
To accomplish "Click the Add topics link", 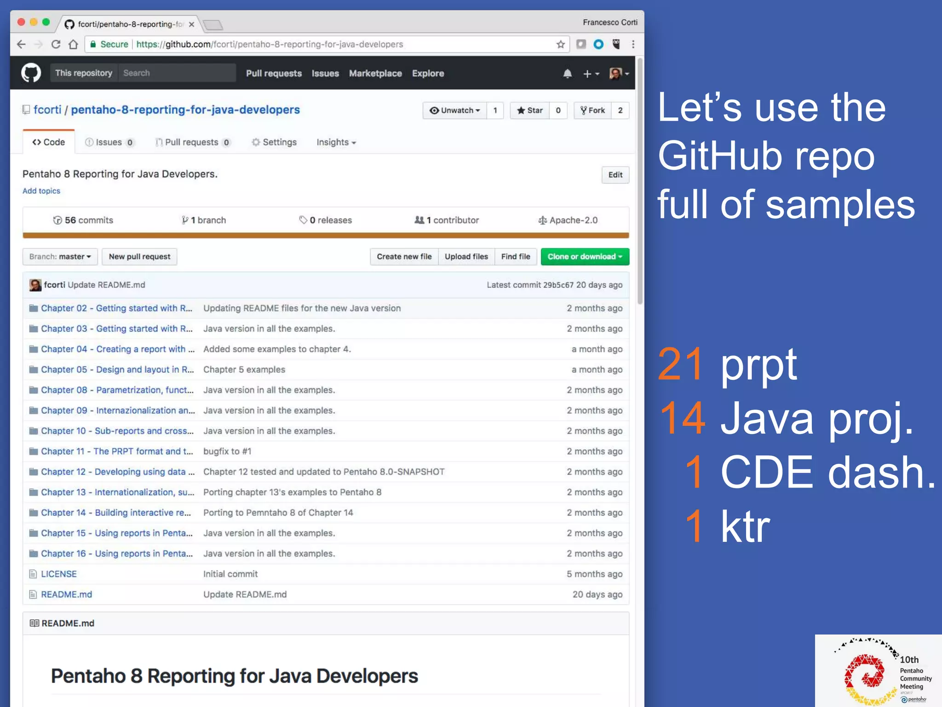I will click(41, 191).
